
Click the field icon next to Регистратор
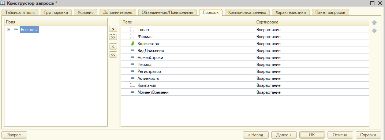[x=132, y=71]
